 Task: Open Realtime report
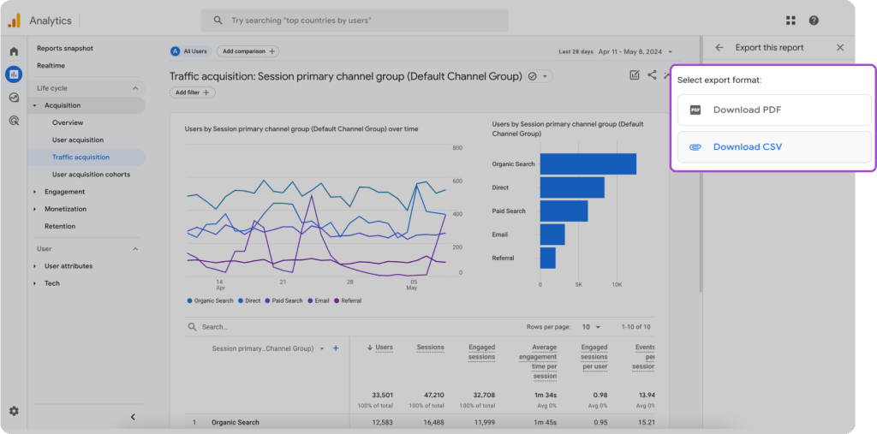click(51, 65)
